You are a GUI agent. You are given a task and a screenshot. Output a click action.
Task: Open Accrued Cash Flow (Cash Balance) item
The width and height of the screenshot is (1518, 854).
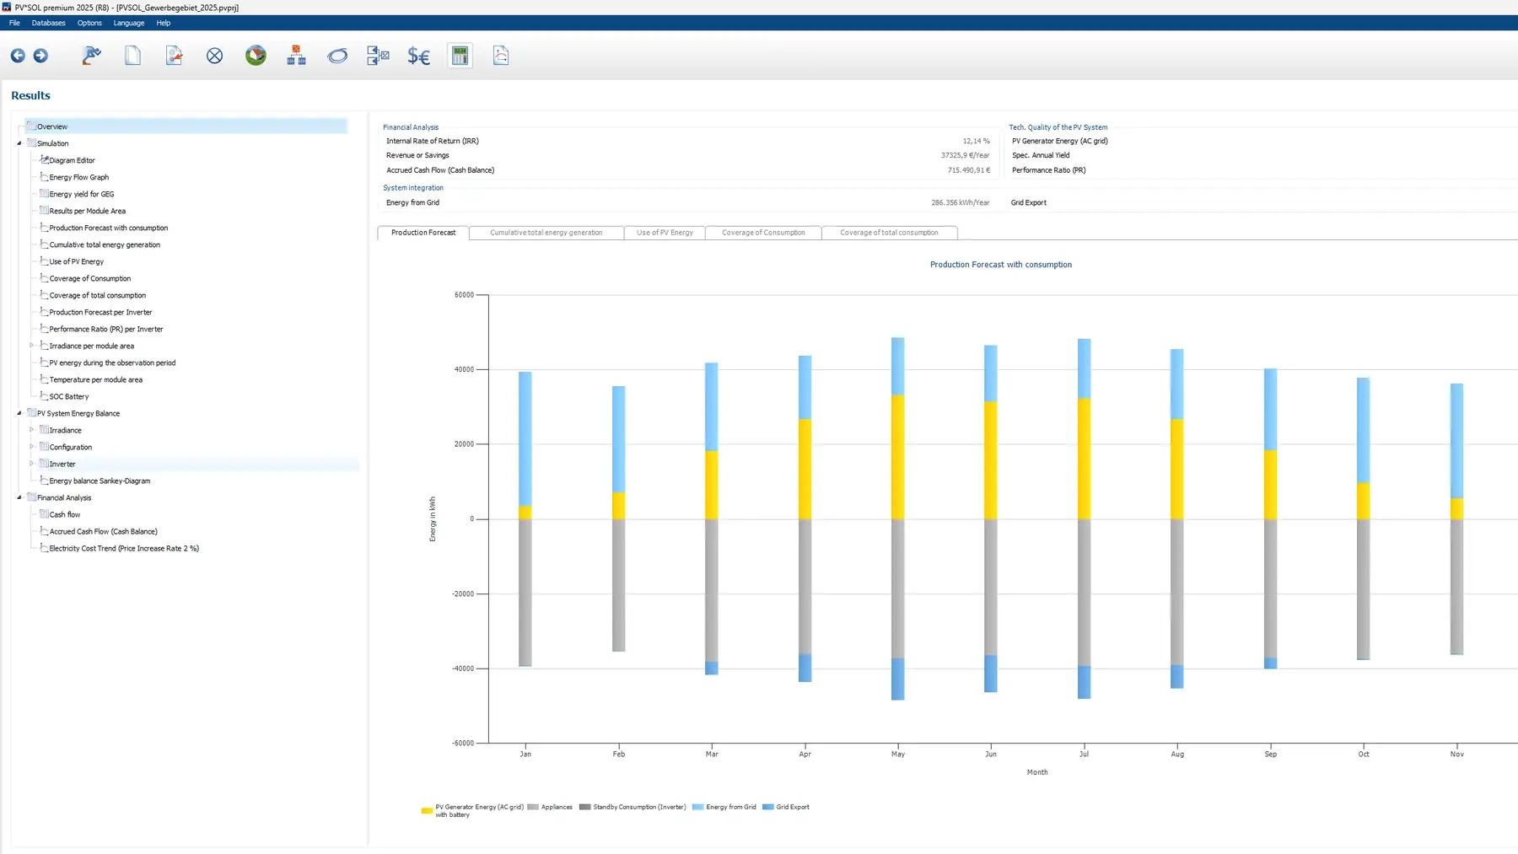pyautogui.click(x=103, y=531)
